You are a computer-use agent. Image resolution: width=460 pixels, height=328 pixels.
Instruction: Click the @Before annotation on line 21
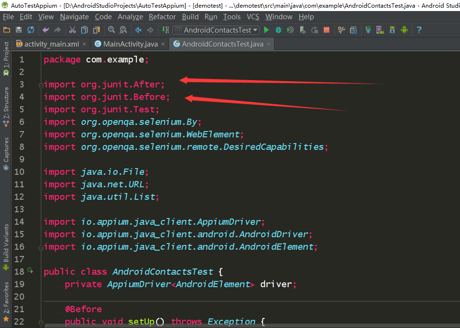pos(84,309)
